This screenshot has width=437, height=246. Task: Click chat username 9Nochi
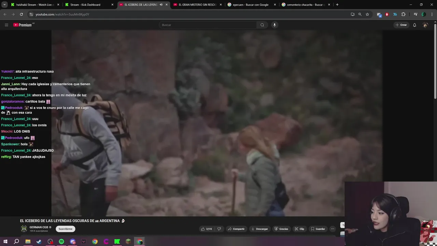click(7, 132)
